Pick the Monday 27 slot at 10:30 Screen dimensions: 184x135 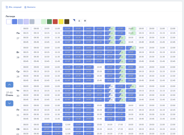[x=47, y=38]
